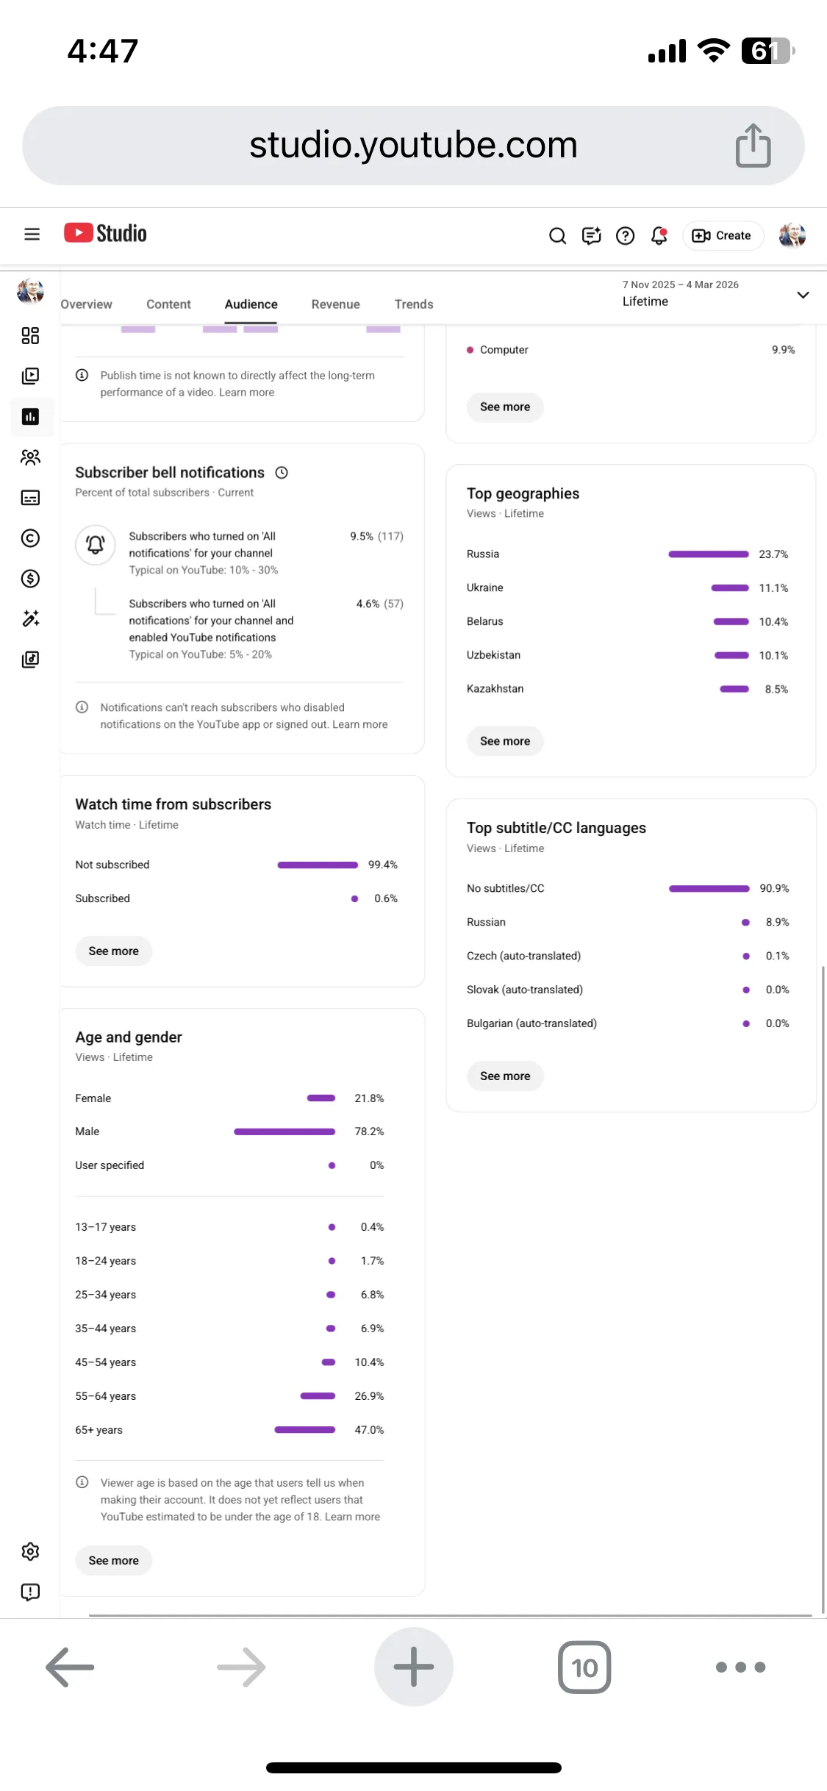Switch to the Revenue tab
The height and width of the screenshot is (1791, 827).
[x=335, y=304]
